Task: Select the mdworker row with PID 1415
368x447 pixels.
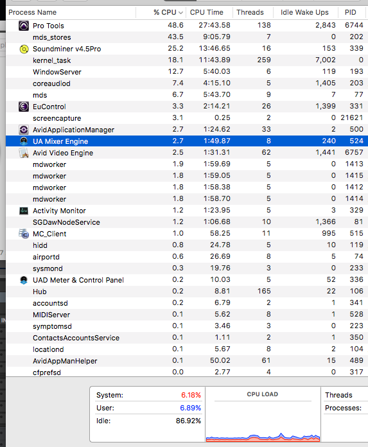Action: point(187,176)
